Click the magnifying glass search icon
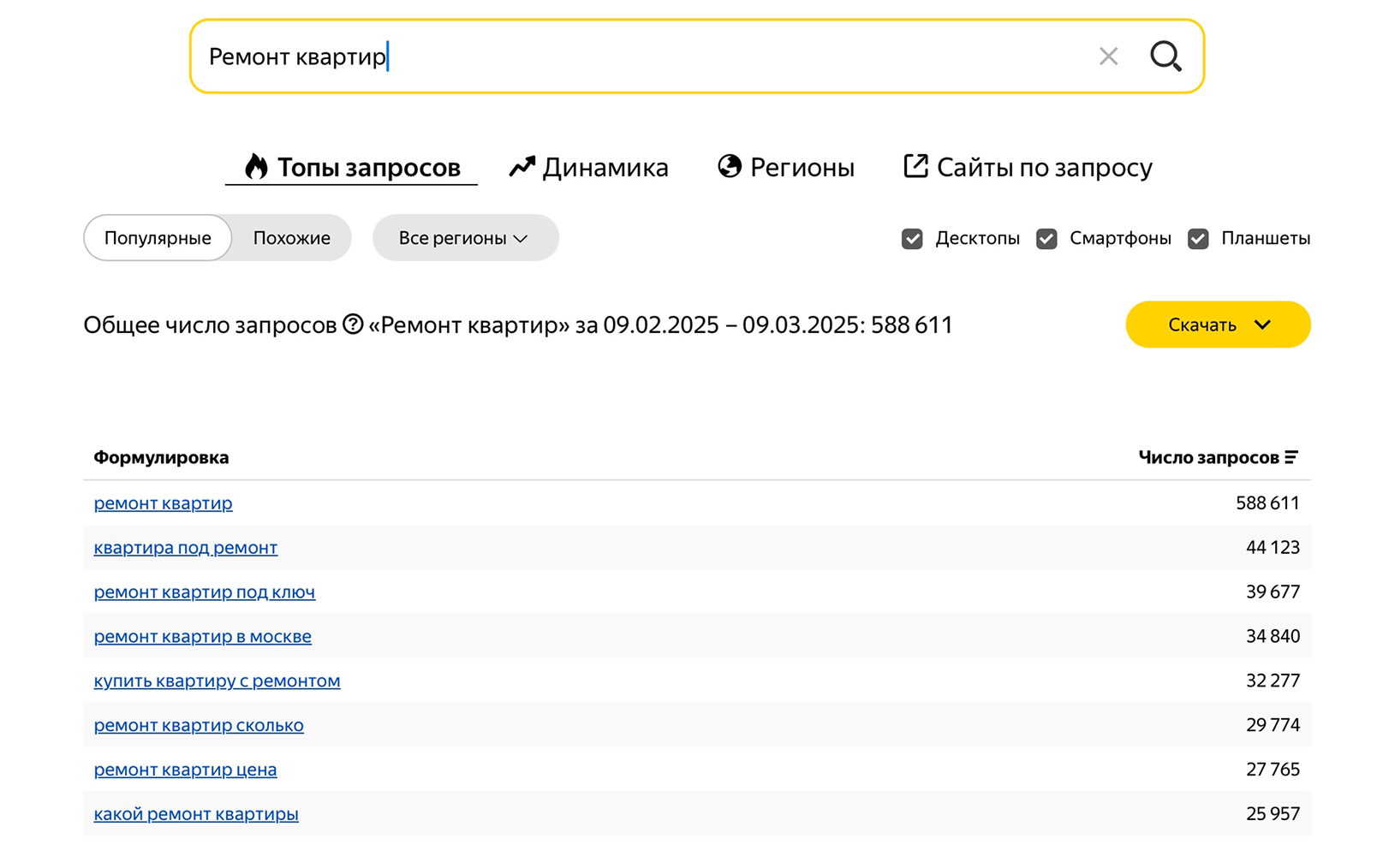 click(1165, 56)
